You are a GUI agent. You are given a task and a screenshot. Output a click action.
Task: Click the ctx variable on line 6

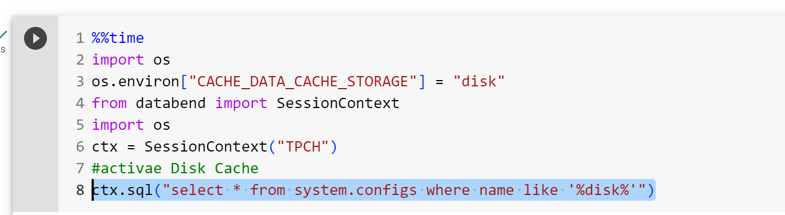coord(105,146)
